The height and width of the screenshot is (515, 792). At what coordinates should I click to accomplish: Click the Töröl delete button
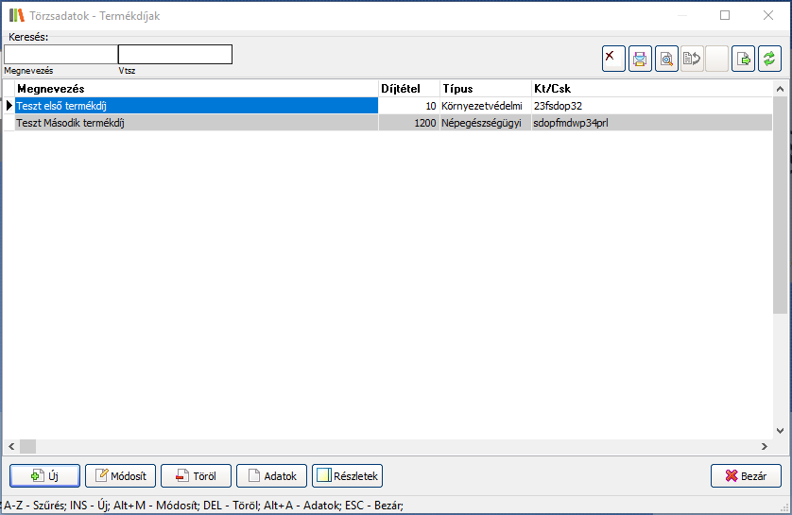coord(196,476)
